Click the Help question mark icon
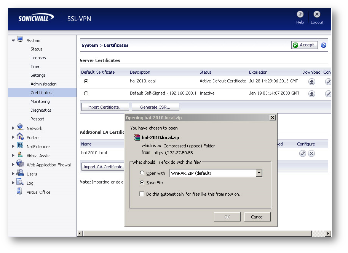This screenshot has width=348, height=253. coord(300,14)
